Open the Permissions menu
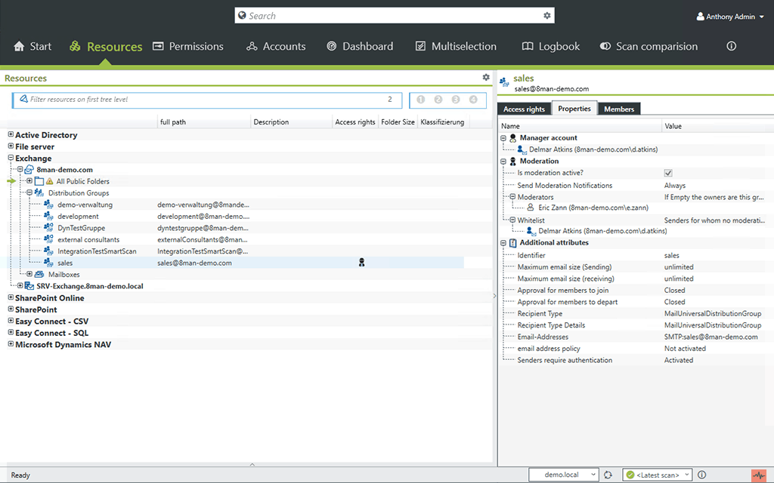774x483 pixels. coord(188,46)
